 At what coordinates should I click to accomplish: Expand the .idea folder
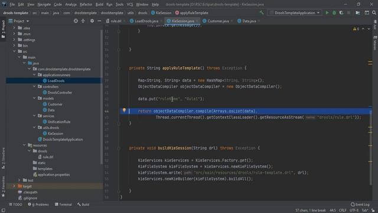tap(14, 28)
